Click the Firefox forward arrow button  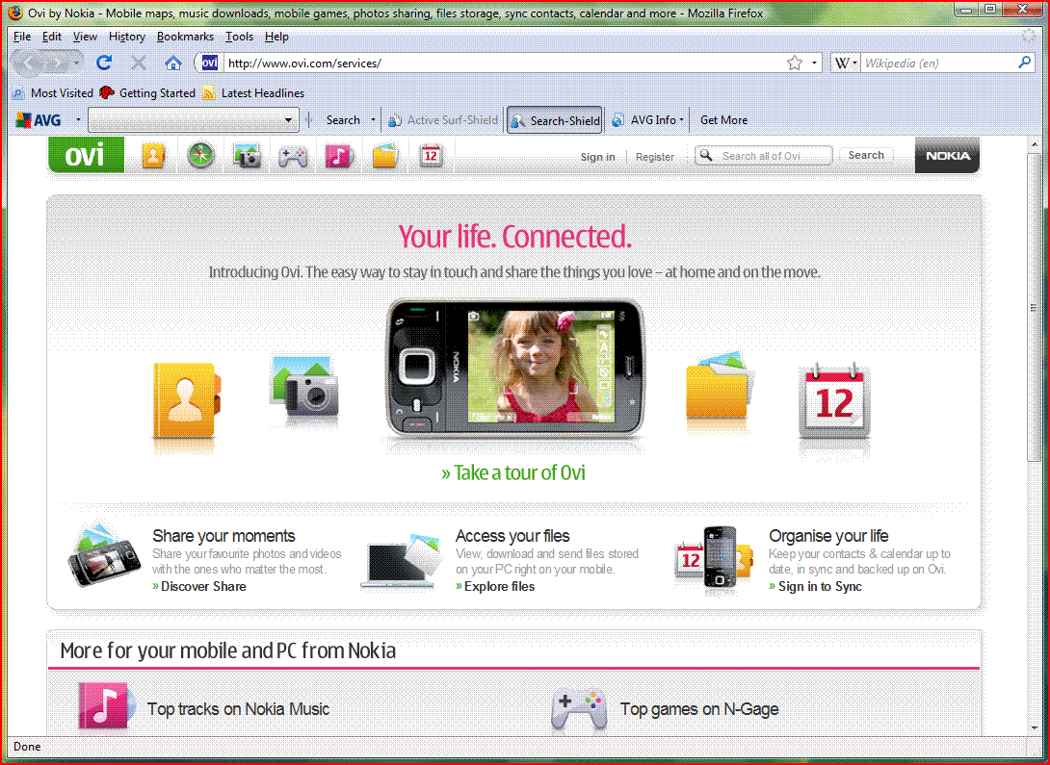pos(57,63)
